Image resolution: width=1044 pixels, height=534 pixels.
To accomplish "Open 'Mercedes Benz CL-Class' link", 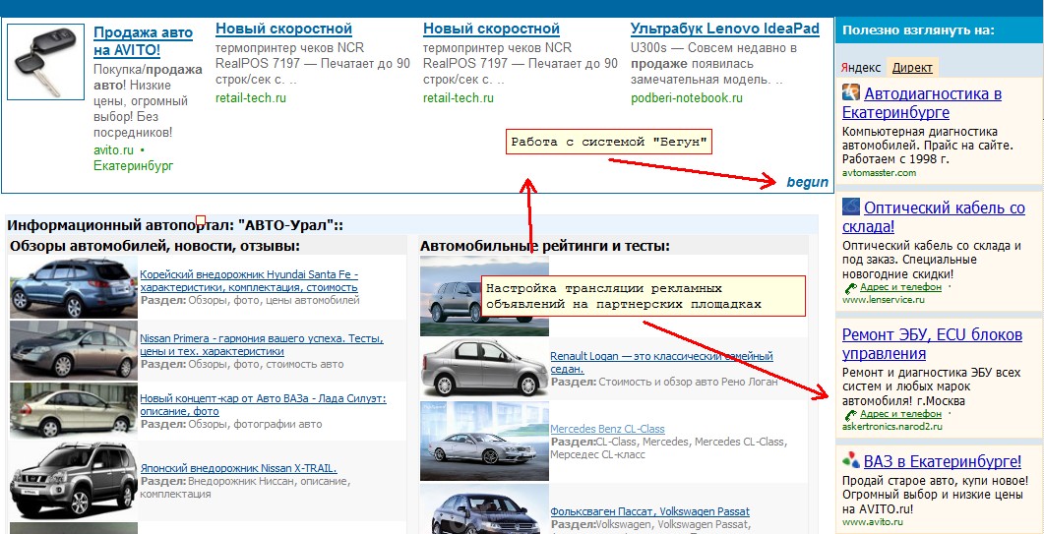I will (x=607, y=430).
